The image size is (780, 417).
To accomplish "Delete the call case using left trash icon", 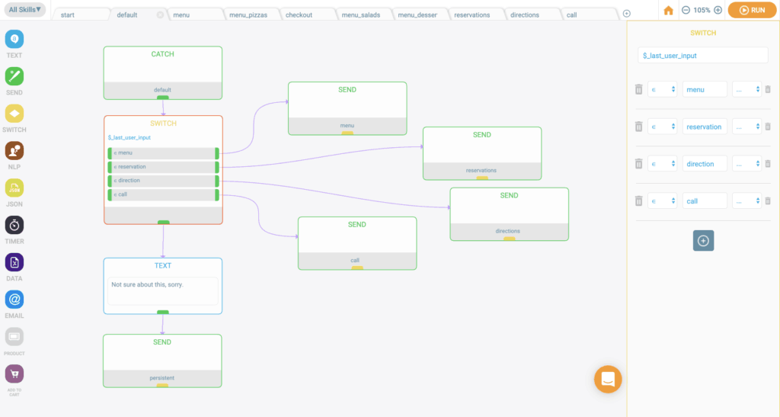I will point(639,201).
